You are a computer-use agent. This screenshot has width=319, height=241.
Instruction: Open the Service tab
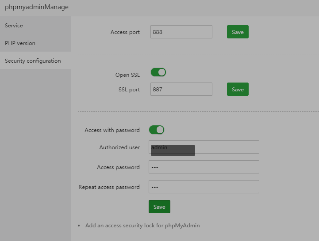14,26
